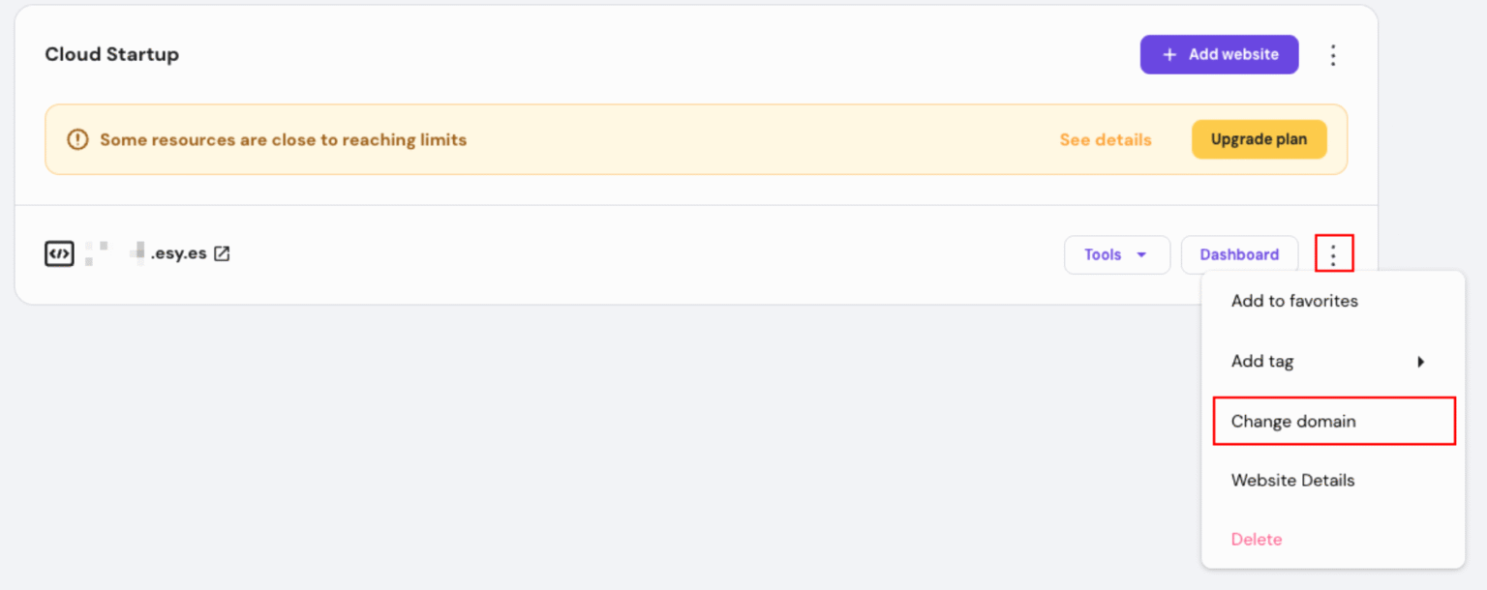
Task: Click the Add website button
Action: click(x=1219, y=54)
